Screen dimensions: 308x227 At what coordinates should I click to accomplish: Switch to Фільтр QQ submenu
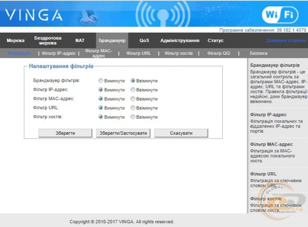point(218,53)
